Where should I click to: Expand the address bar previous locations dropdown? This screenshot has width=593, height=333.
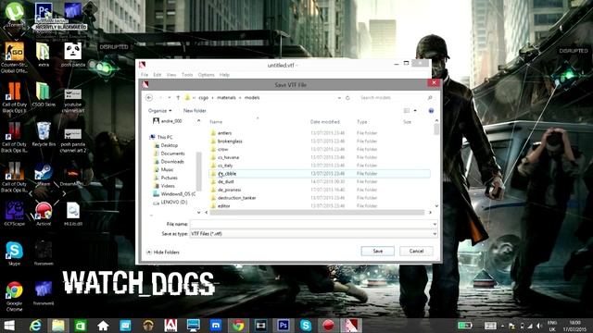339,98
